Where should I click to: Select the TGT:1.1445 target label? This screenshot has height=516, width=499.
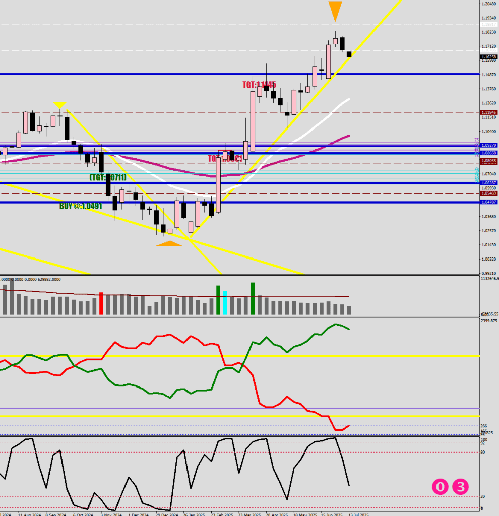tap(259, 85)
